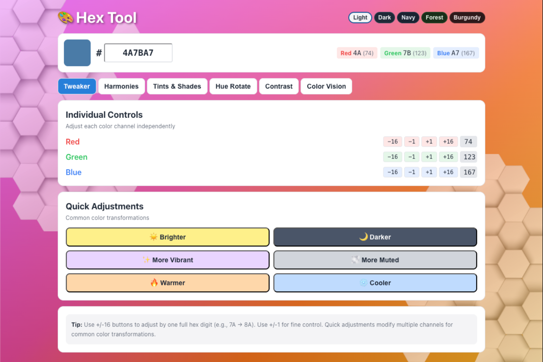Click the cloud icon on More Muted
Screen dimensions: 543x362
pyautogui.click(x=355, y=260)
